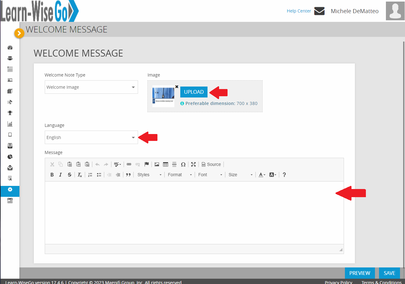
Task: Open the Help Center link
Action: click(299, 11)
